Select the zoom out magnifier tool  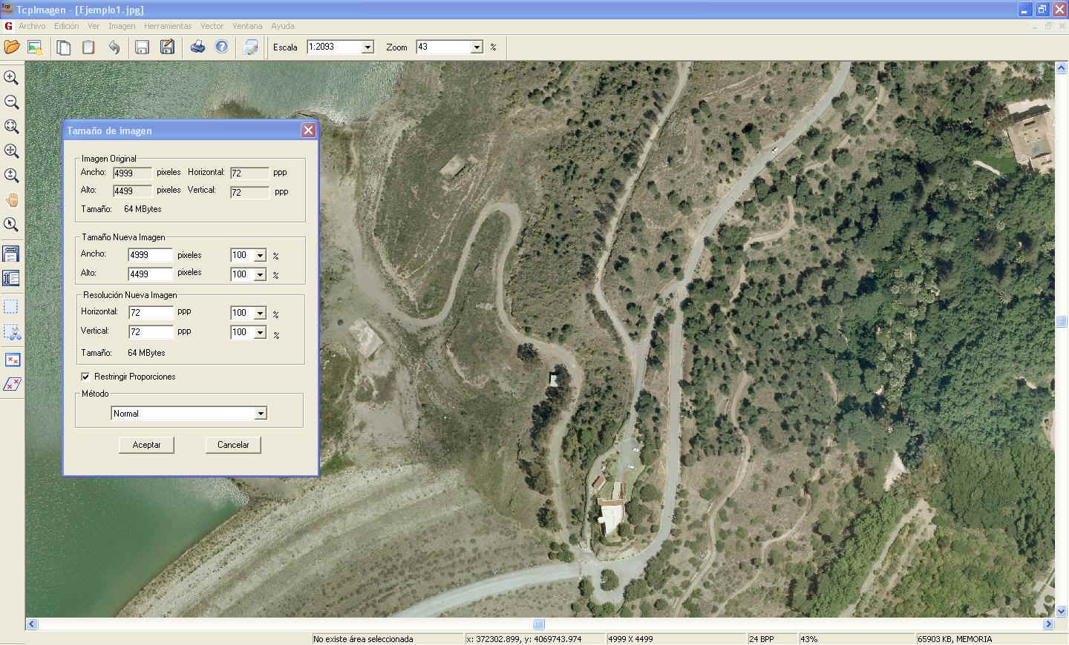click(x=11, y=102)
